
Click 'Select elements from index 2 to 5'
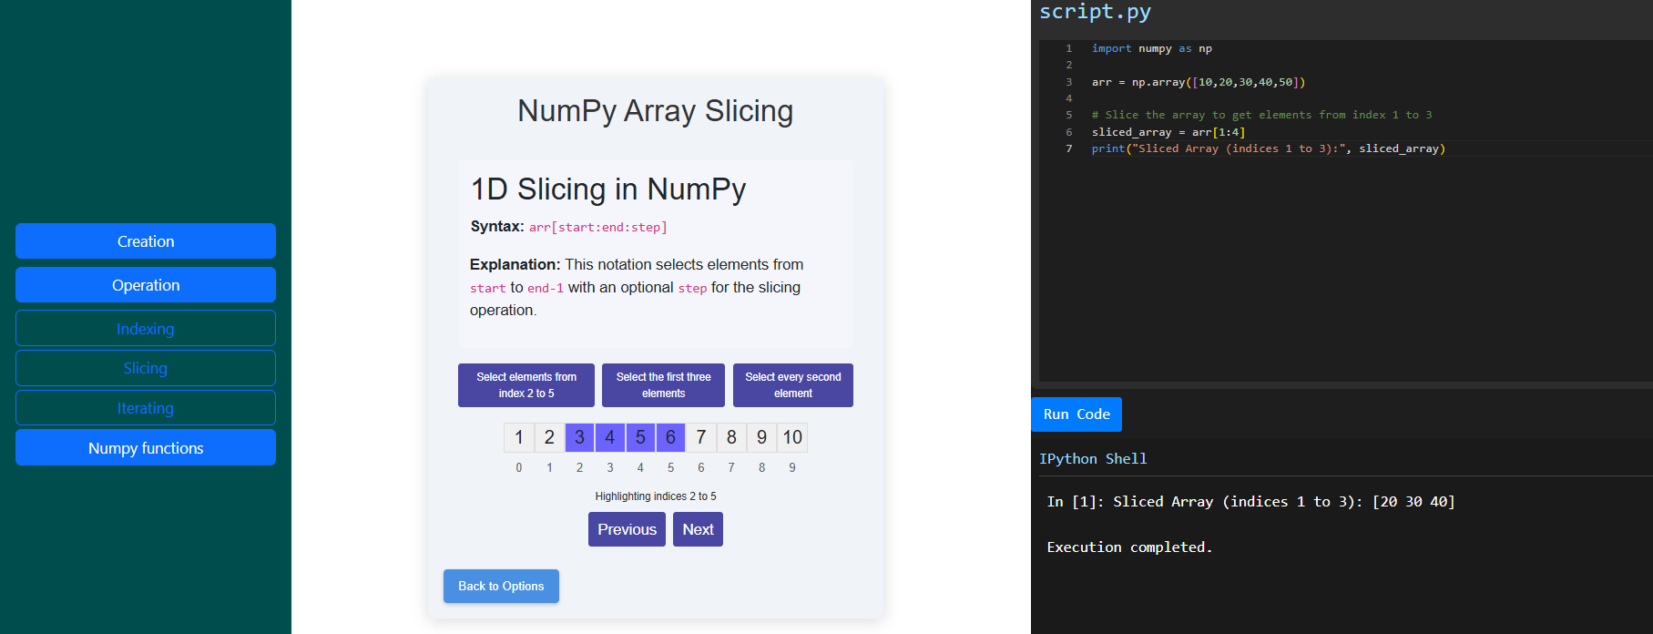click(526, 385)
